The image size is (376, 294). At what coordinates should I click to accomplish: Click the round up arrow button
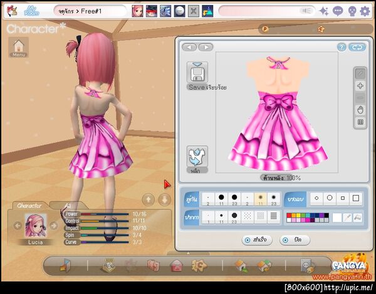(x=148, y=199)
